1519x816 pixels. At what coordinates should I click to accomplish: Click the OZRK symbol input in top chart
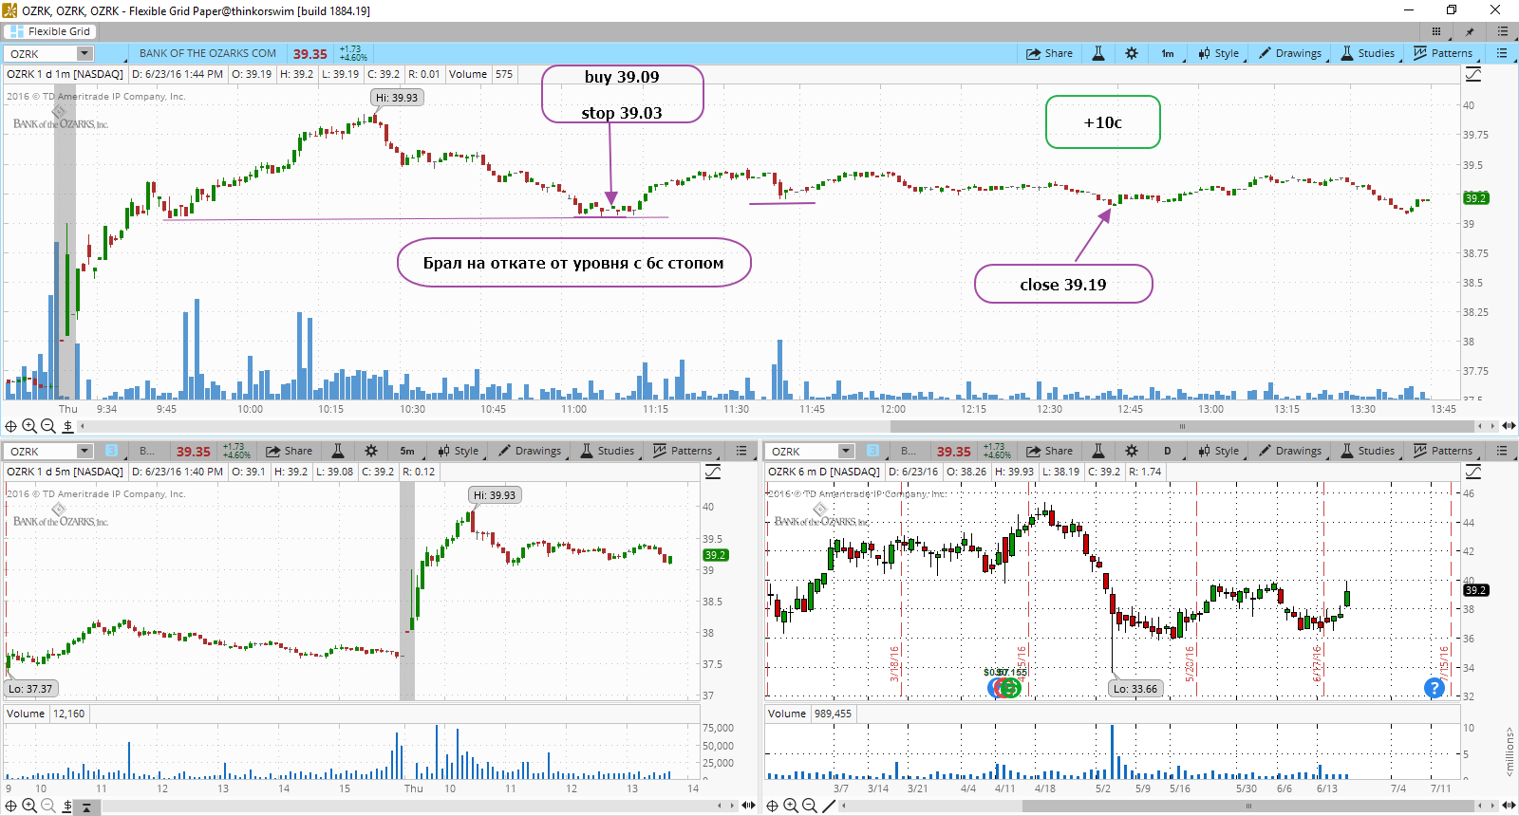click(x=42, y=54)
